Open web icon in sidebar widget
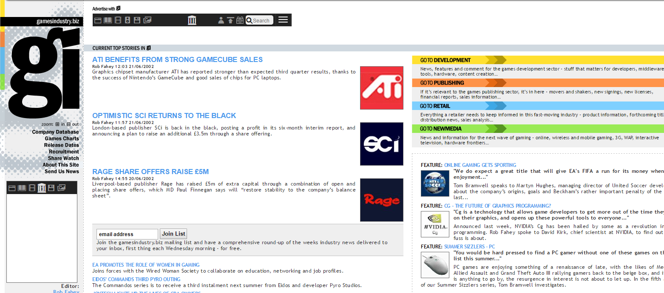 point(12,188)
